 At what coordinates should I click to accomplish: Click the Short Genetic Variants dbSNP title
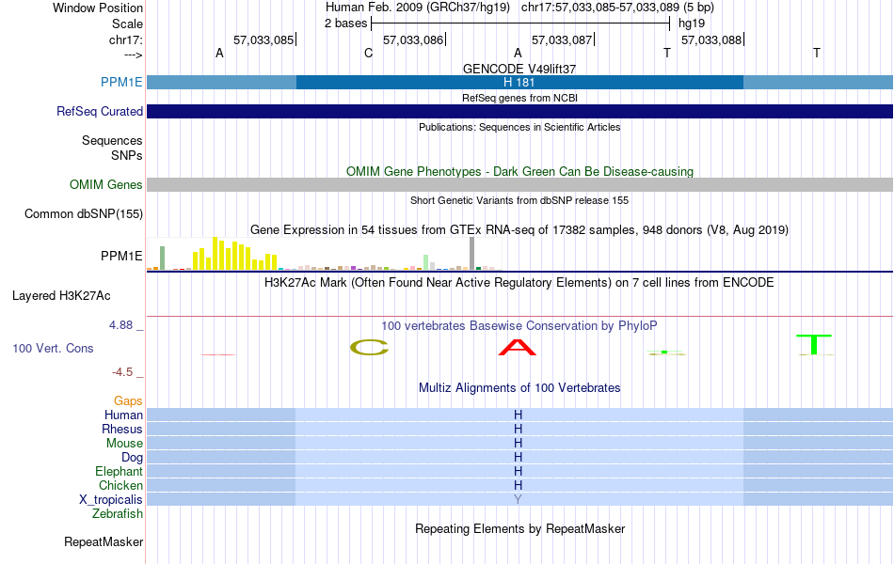click(x=519, y=200)
